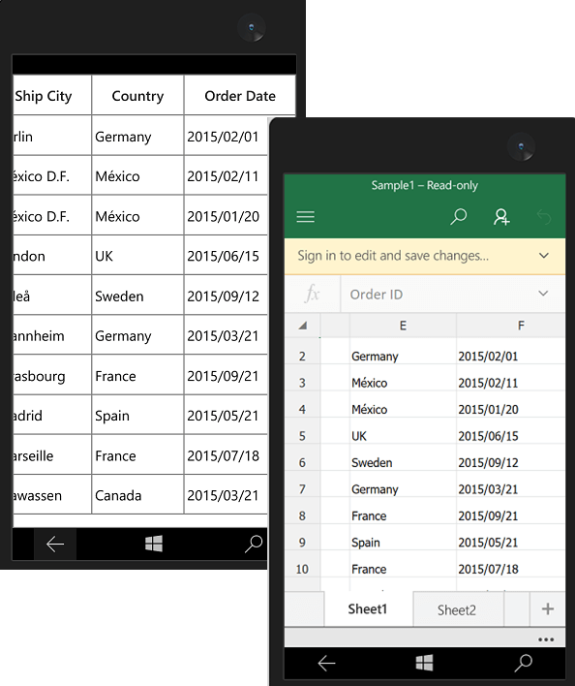The width and height of the screenshot is (575, 686).
Task: Tap Spain cell in the grid phone
Action: click(x=137, y=416)
